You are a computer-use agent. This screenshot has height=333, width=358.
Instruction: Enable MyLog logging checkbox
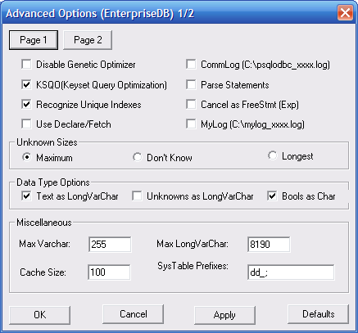191,124
